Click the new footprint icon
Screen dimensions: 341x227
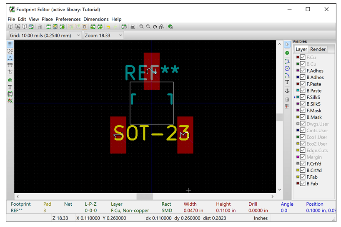click(x=48, y=27)
